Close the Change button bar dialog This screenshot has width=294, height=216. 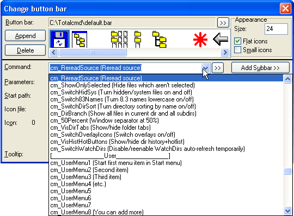(285, 8)
